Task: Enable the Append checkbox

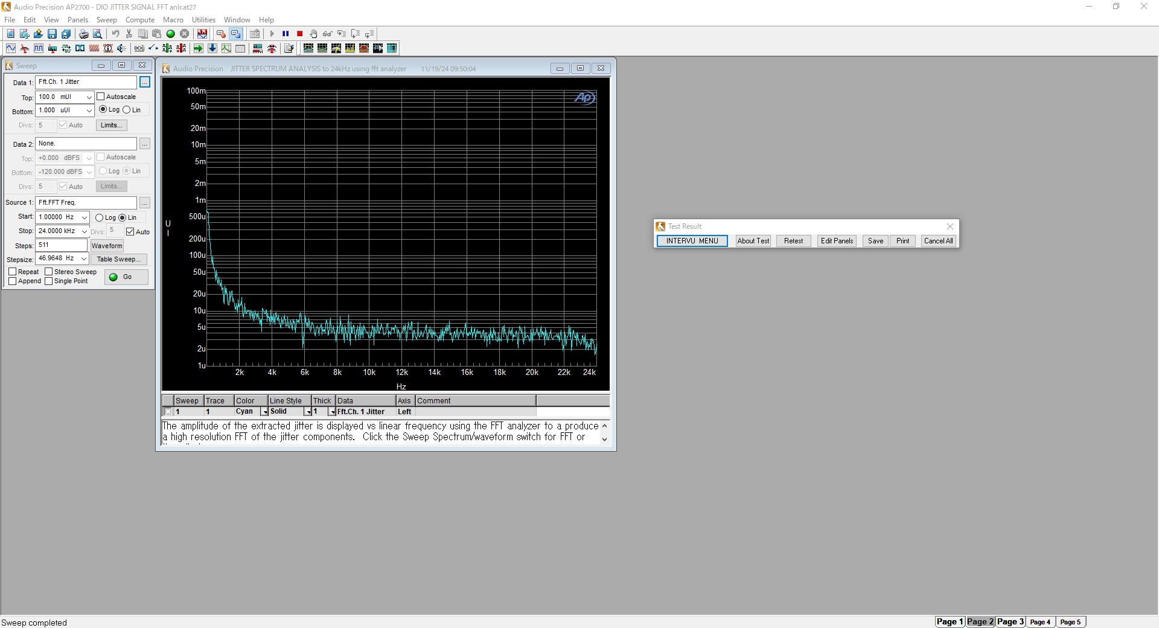Action: click(12, 281)
